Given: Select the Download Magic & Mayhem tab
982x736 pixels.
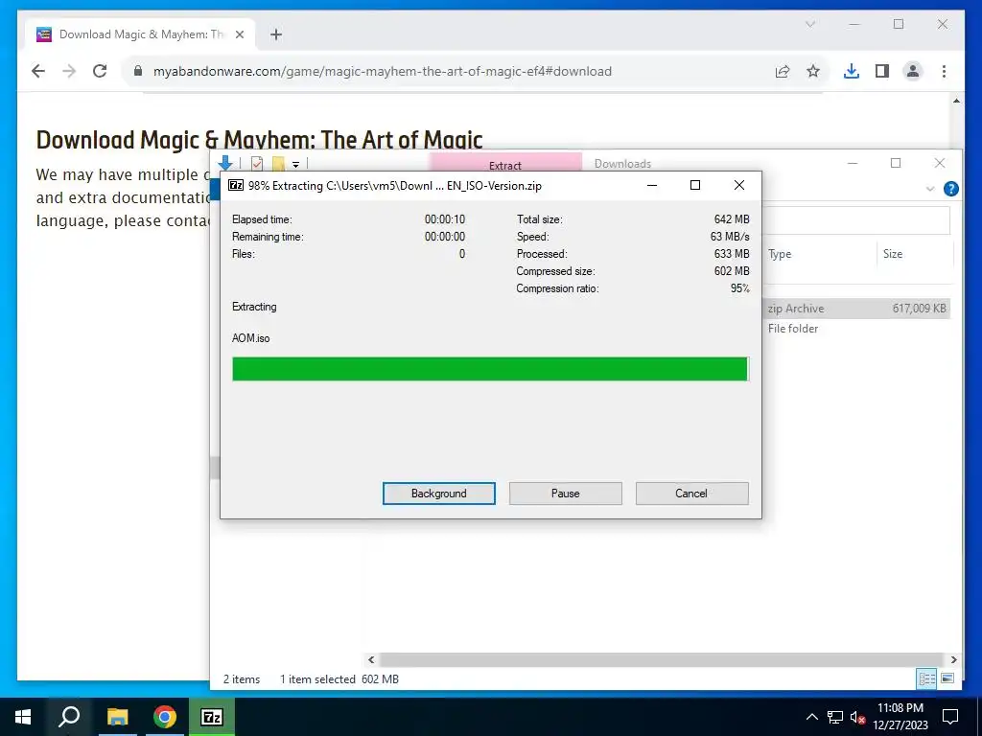Looking at the screenshot, I should (141, 34).
